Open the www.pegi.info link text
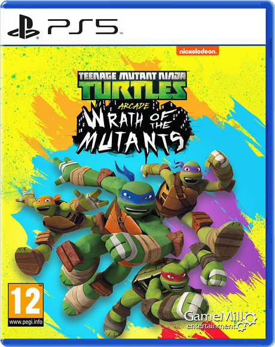 click(26, 322)
